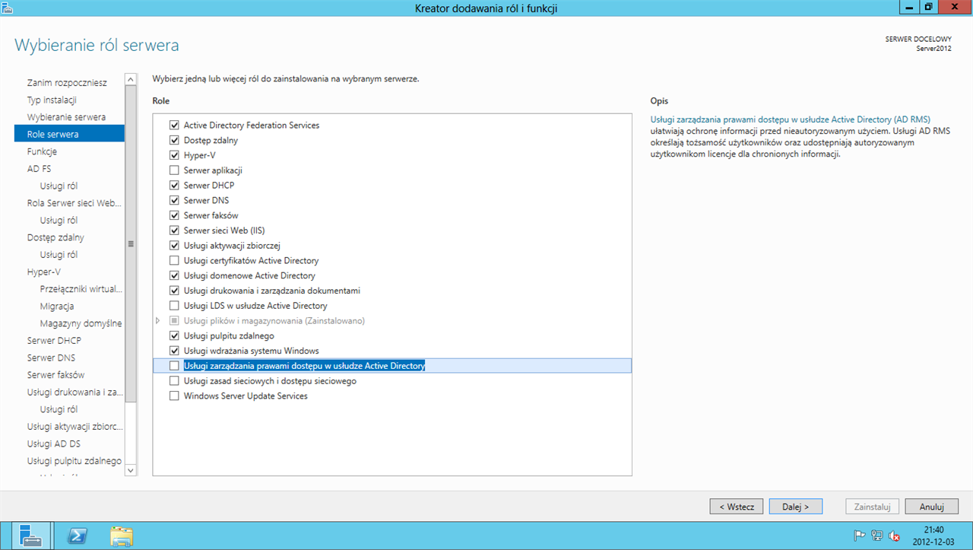Go to Zanim rozpoczniesz step
The image size is (973, 550).
point(67,82)
